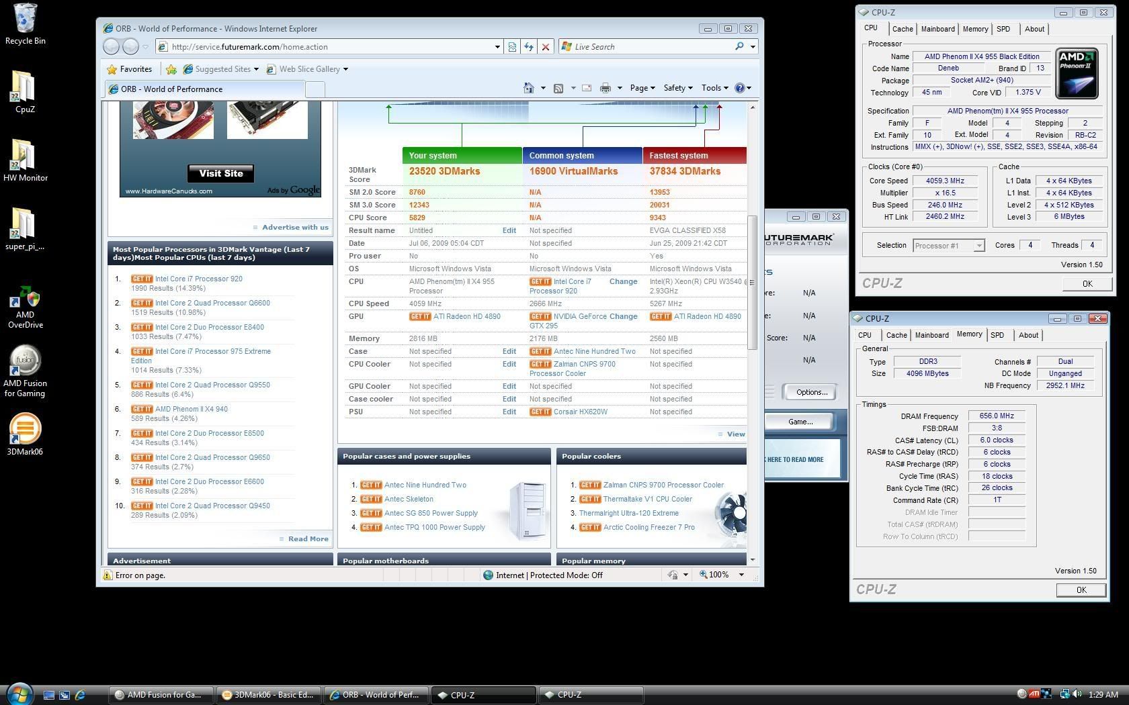This screenshot has height=705, width=1129.
Task: Click the Visit Site ad button
Action: click(221, 173)
